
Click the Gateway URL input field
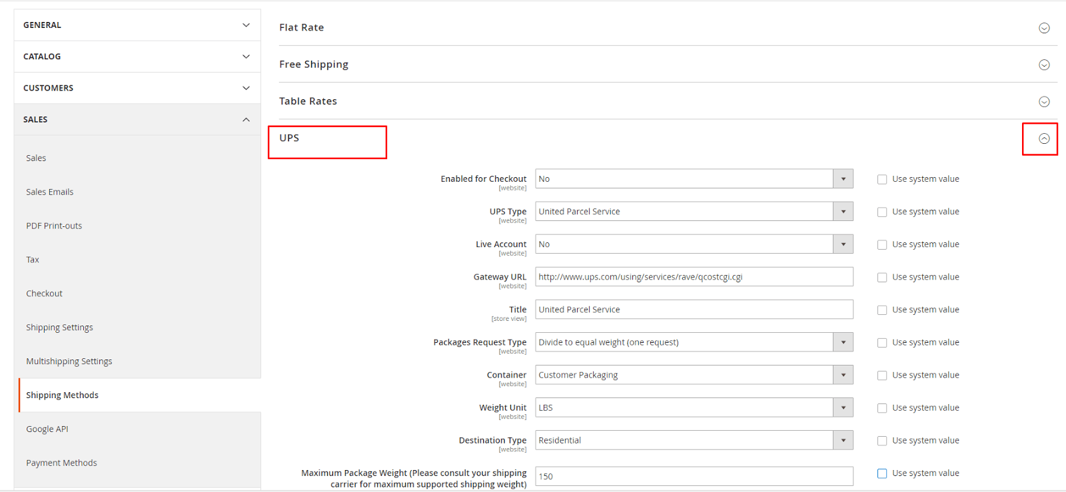(x=694, y=276)
